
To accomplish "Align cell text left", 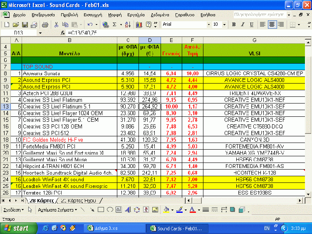I will (262, 25).
